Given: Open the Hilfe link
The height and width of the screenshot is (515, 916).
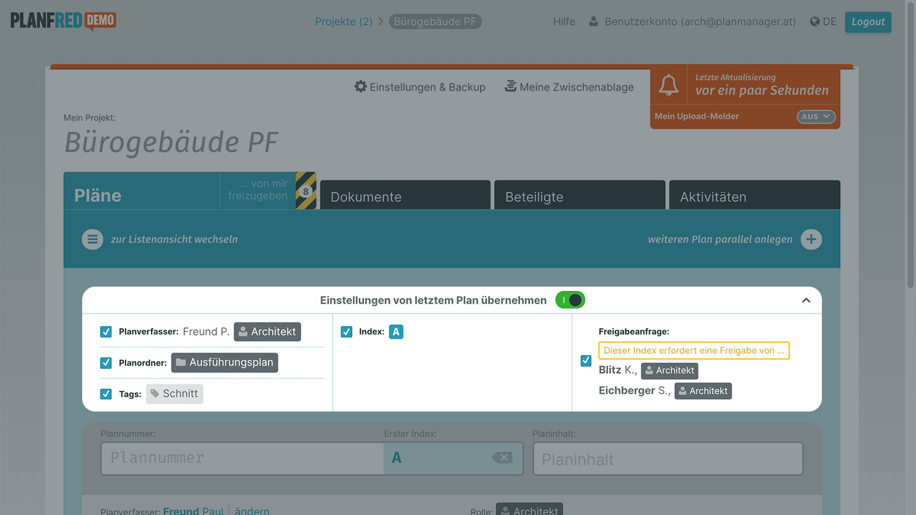Looking at the screenshot, I should 564,21.
